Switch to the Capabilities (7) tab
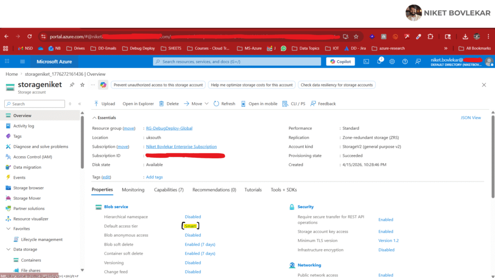 [x=169, y=190]
